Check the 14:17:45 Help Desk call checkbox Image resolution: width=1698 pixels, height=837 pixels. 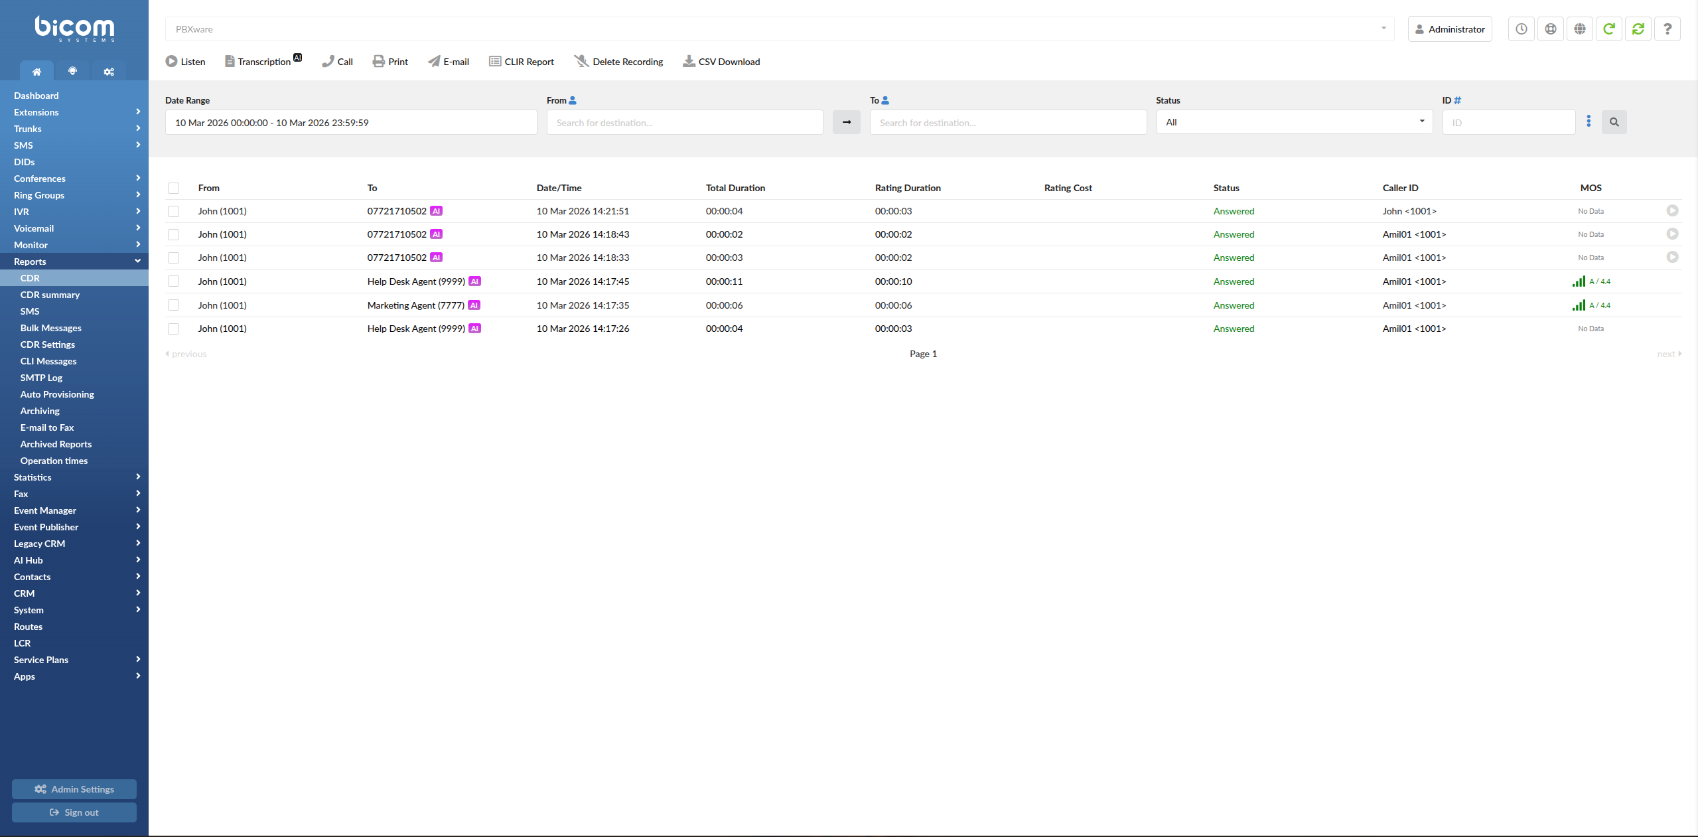[174, 281]
